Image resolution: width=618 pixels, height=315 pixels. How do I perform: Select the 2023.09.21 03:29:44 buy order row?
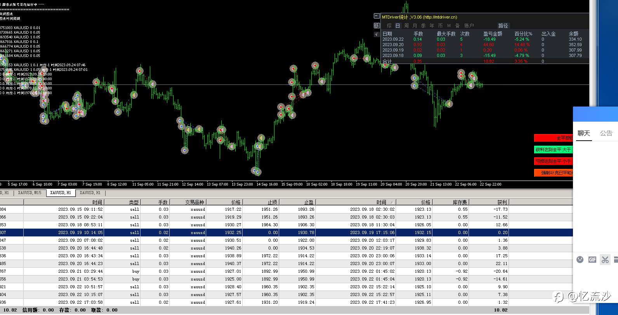[286, 271]
